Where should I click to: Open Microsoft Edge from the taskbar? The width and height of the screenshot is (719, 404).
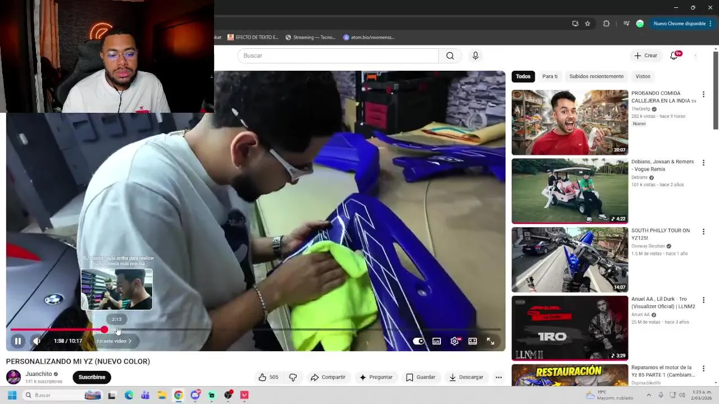pos(129,395)
